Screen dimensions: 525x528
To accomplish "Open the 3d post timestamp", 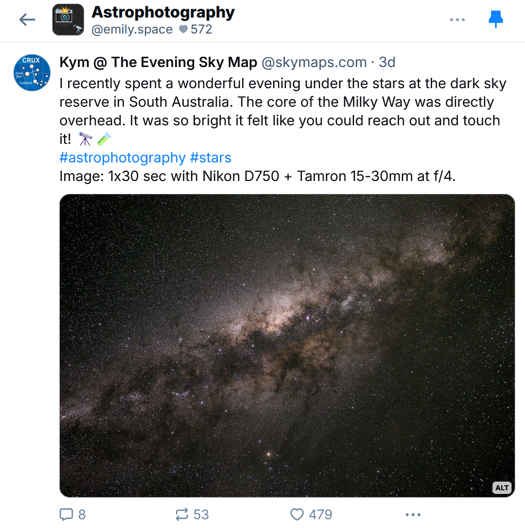I will click(387, 62).
